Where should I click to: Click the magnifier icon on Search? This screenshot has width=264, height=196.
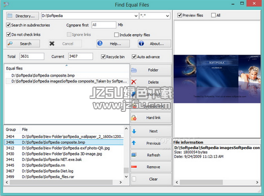[x=10, y=44]
